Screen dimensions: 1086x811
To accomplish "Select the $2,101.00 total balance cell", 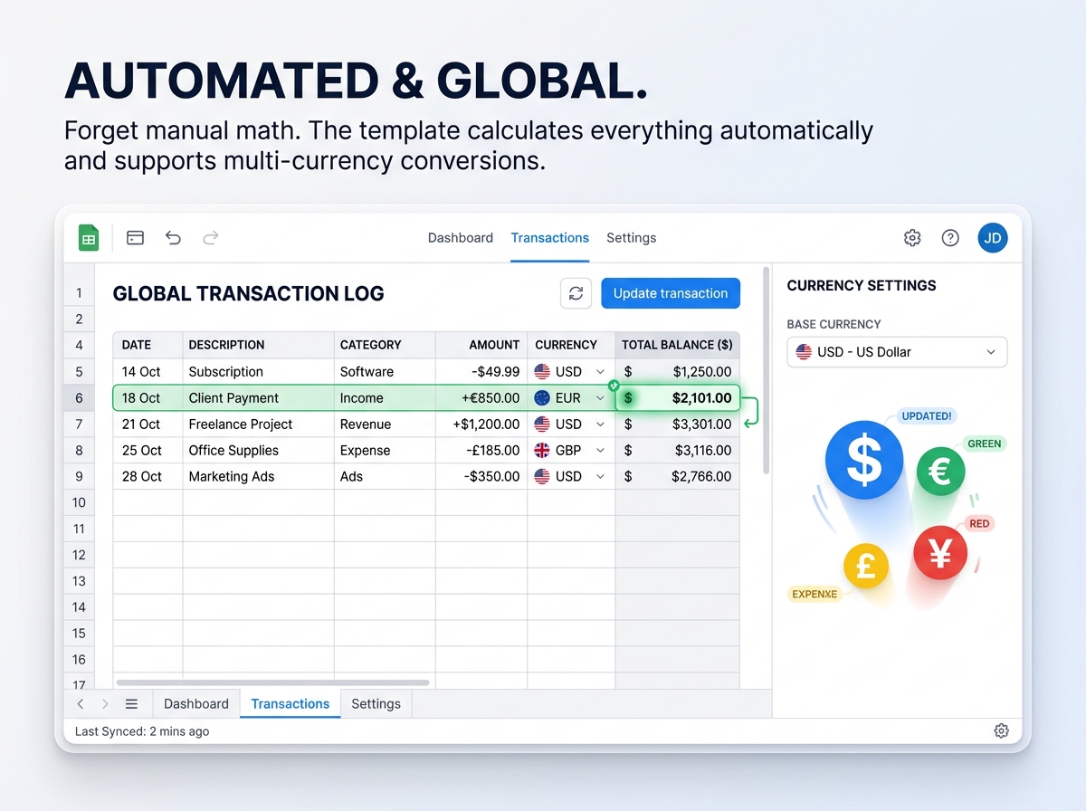I will (x=678, y=398).
